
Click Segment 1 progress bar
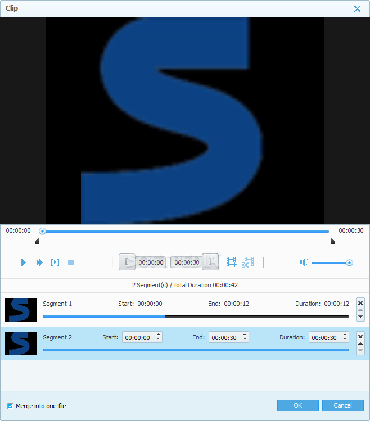tap(196, 316)
